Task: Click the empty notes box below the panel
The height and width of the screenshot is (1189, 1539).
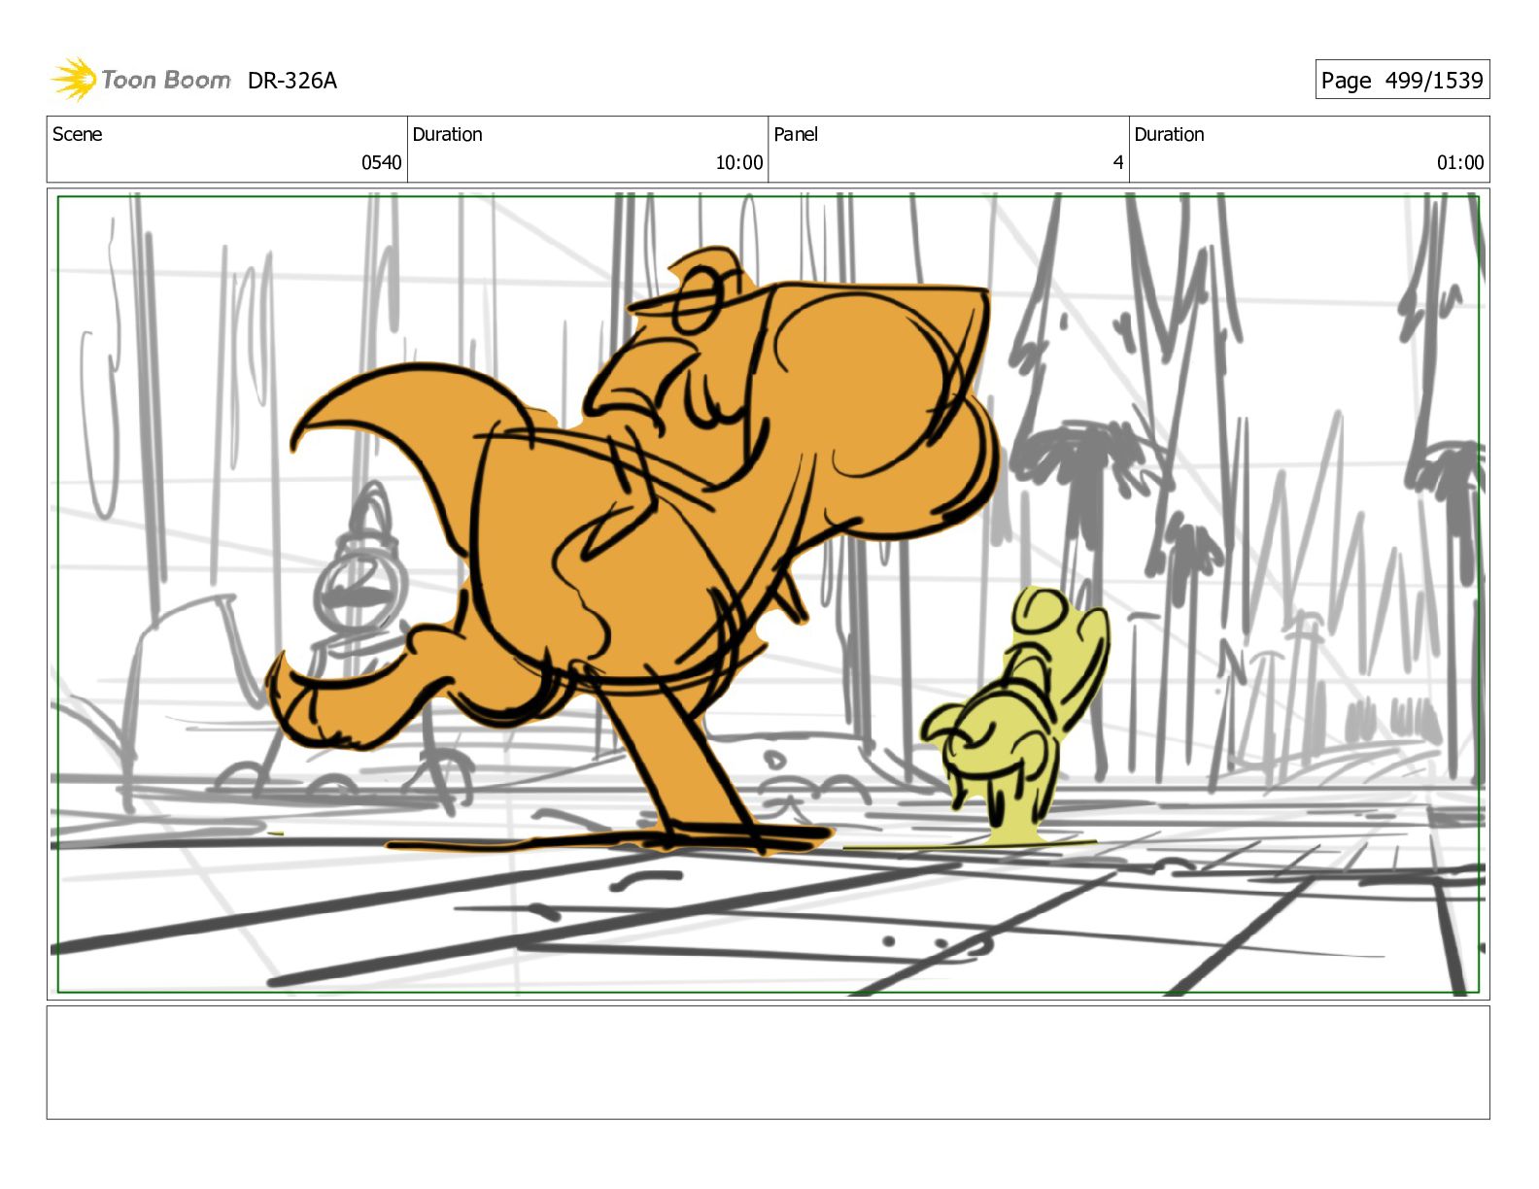Action: pyautogui.click(x=768, y=1062)
